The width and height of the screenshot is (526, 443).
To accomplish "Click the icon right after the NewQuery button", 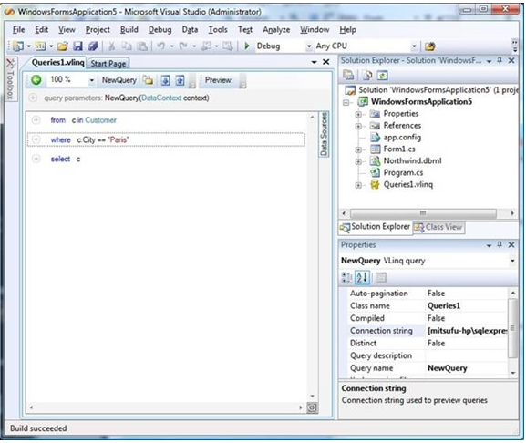I will [x=148, y=80].
